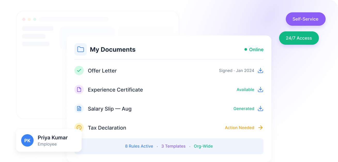This screenshot has width=338, height=162.
Task: Click the green Online status dot
Action: tap(246, 49)
